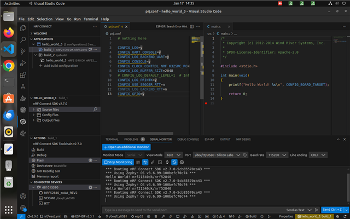Toggle the terminal mode icon in serial monitor toolbar
This screenshot has height=219, width=350.
click(x=160, y=162)
